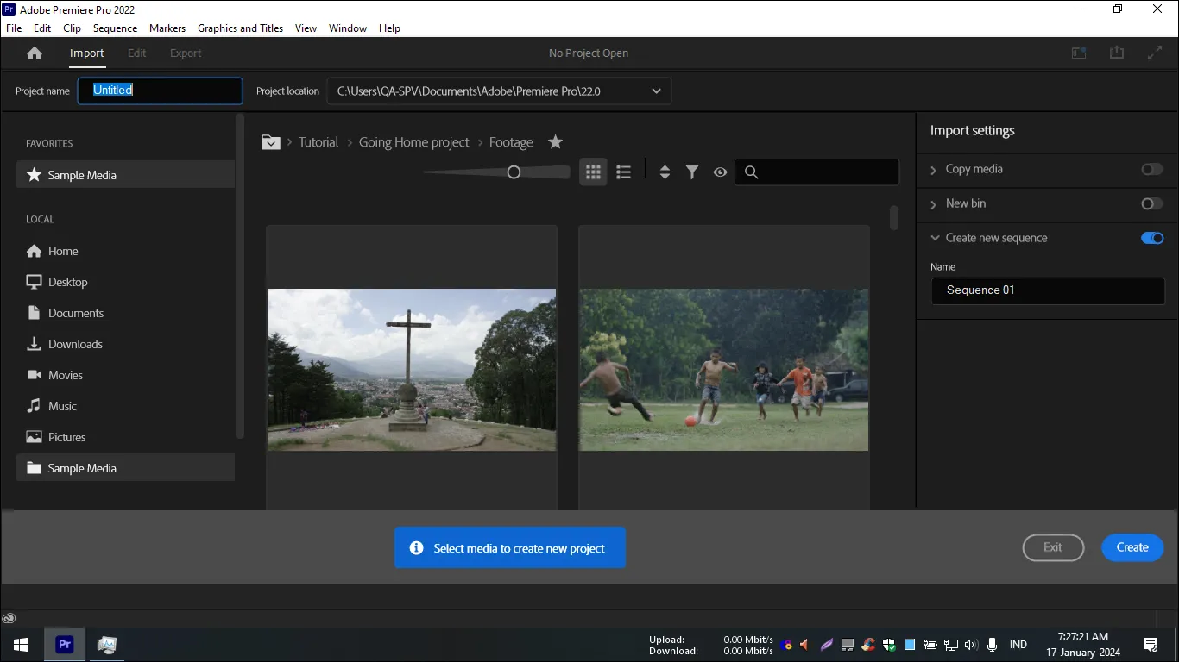Click the blue Create button
The height and width of the screenshot is (662, 1179).
click(x=1132, y=547)
